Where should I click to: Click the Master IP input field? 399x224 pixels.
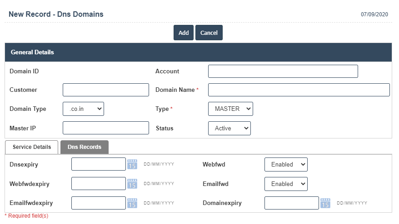pyautogui.click(x=106, y=128)
